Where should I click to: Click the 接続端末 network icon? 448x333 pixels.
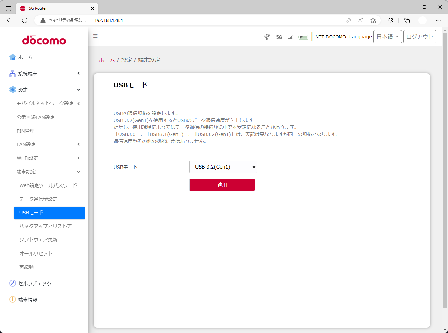tap(12, 73)
